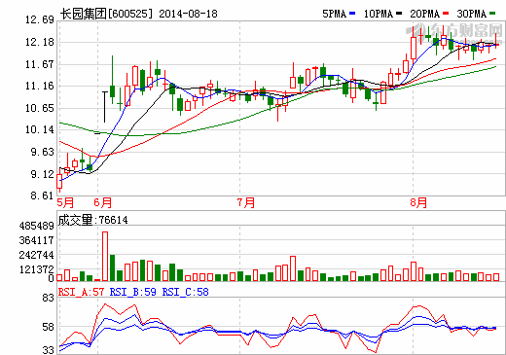The image size is (506, 355).
Task: Click the RSI_B:59 indicator label
Action: pyautogui.click(x=133, y=292)
